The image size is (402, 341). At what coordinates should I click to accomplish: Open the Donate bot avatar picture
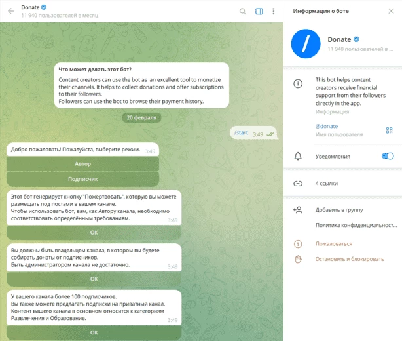[306, 44]
